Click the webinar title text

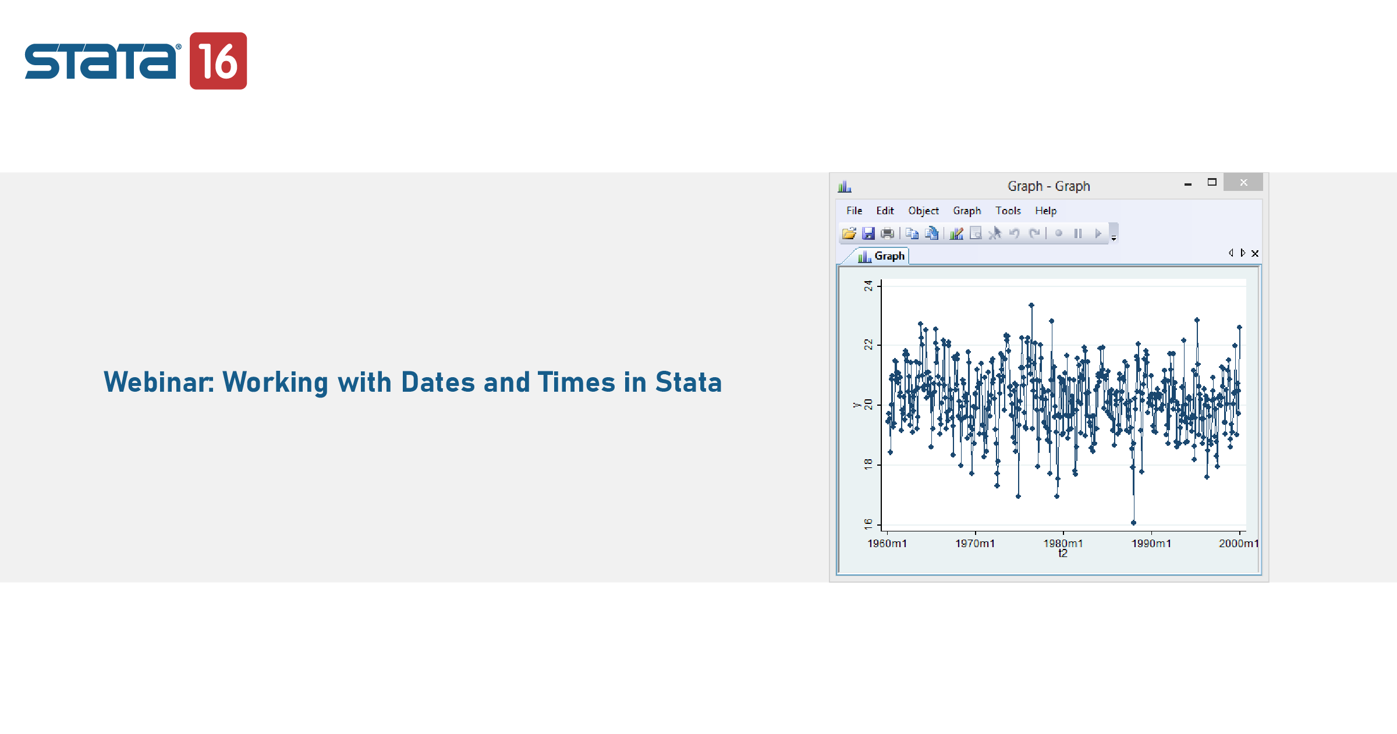[x=413, y=382]
